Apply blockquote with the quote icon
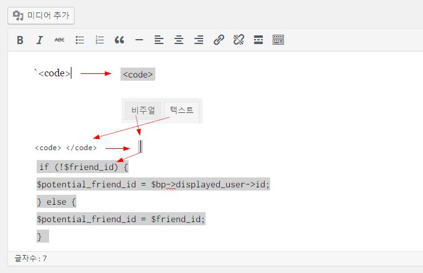This screenshot has height=273, width=423. (x=119, y=40)
